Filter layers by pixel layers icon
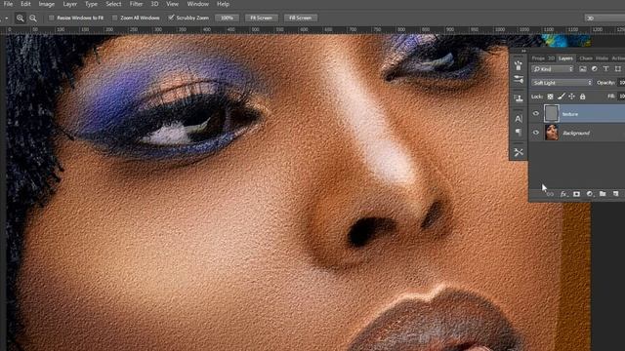625x351 pixels. click(583, 69)
